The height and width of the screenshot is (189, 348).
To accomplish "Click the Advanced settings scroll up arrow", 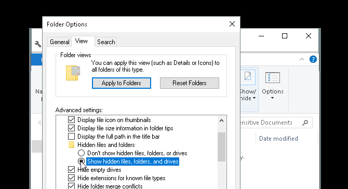I will click(221, 120).
